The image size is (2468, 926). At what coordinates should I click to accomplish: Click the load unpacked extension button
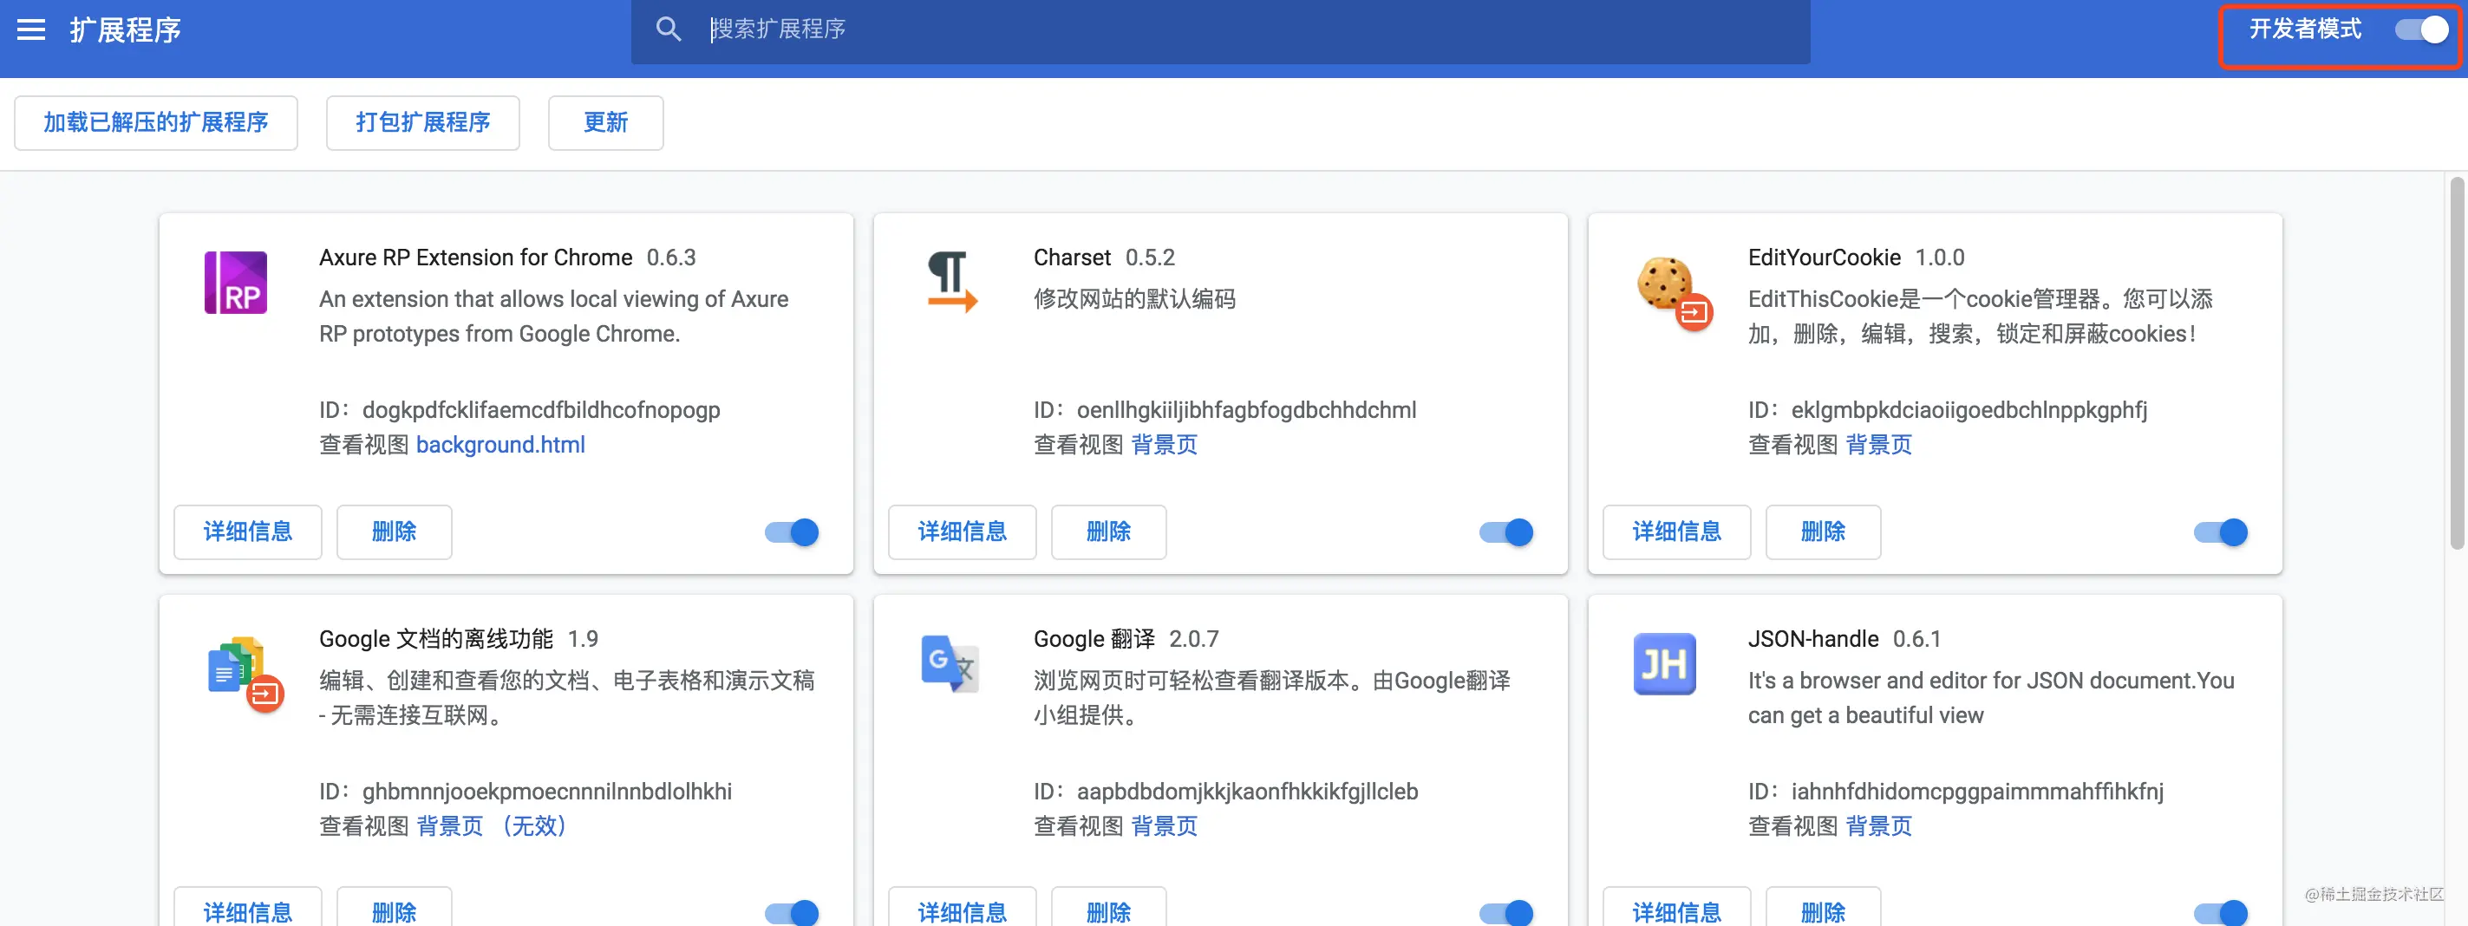click(x=156, y=122)
